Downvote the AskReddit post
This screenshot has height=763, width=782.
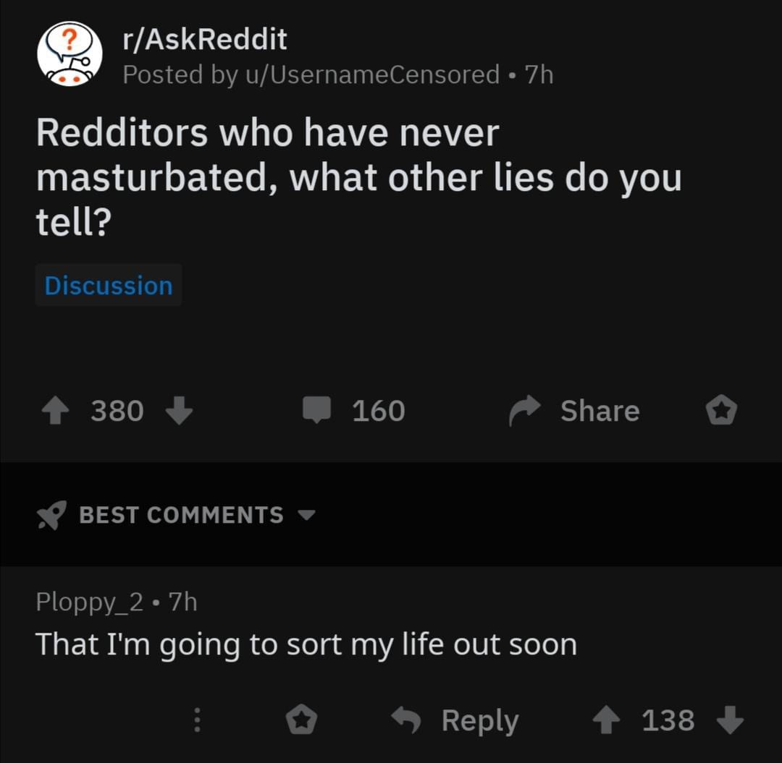click(179, 411)
